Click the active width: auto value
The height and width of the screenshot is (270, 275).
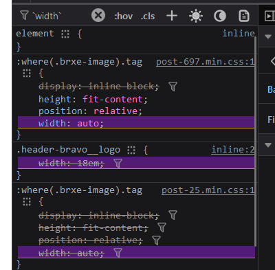(88, 124)
